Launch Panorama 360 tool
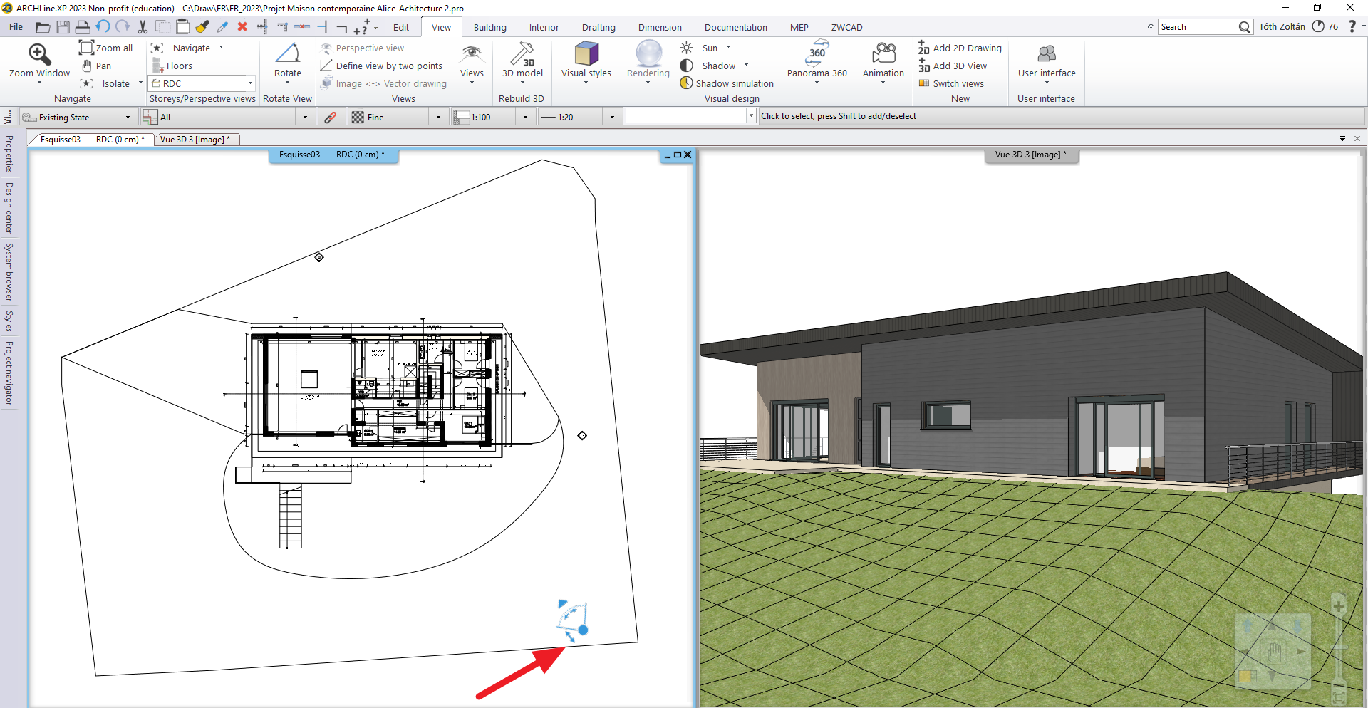 pos(817,54)
